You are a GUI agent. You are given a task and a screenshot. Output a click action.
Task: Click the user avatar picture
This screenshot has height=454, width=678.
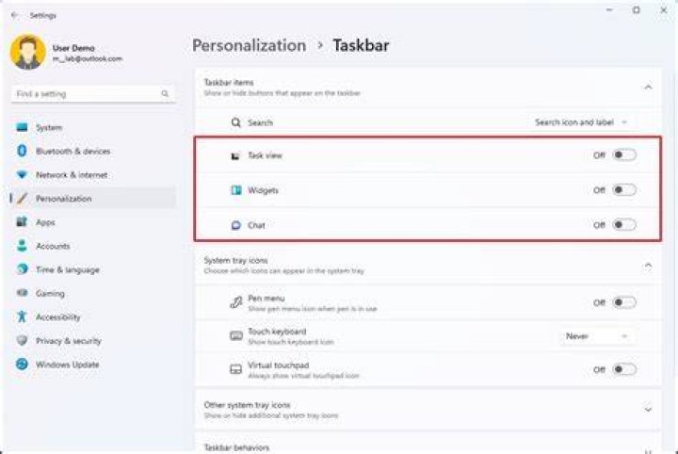point(27,53)
